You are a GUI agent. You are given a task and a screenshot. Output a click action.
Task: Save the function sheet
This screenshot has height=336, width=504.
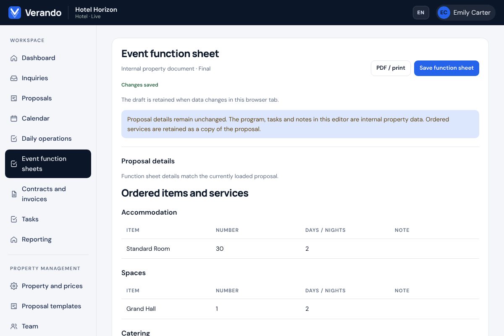(446, 68)
